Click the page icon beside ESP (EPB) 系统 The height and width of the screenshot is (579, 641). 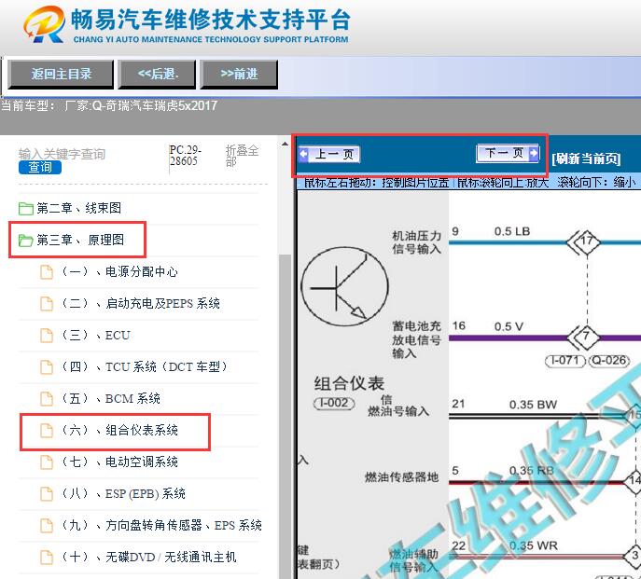tap(47, 494)
